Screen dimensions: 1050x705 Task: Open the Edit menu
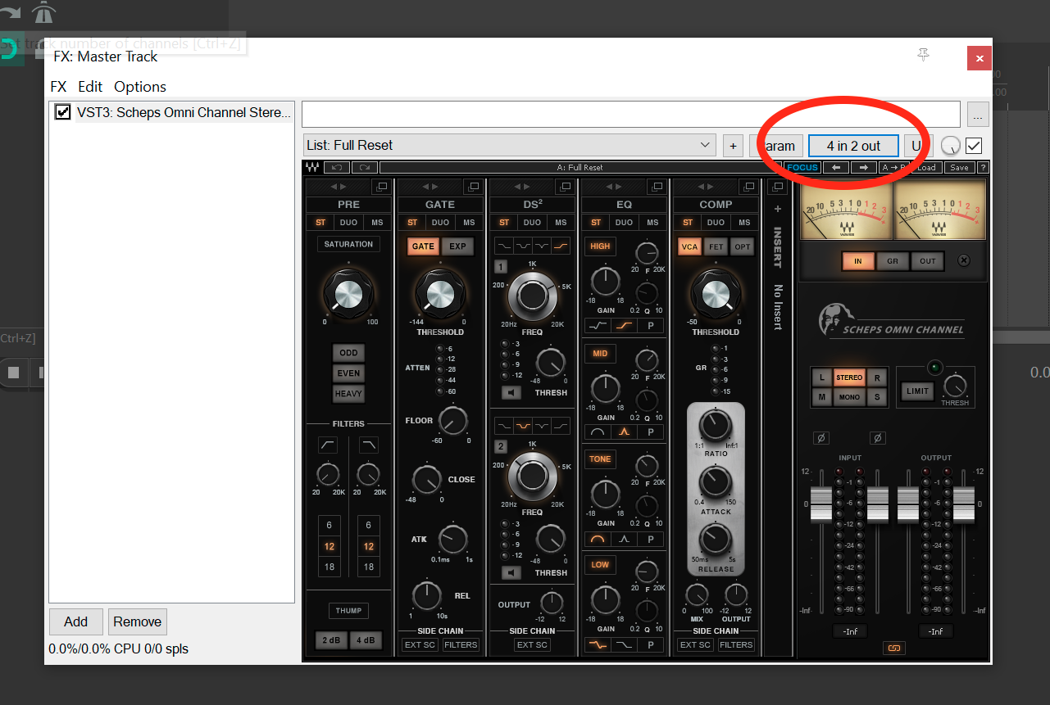90,87
